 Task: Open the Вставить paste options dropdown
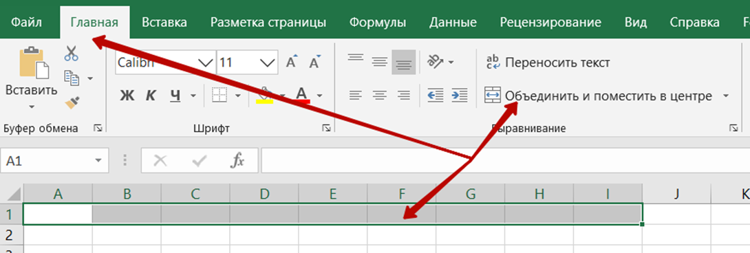point(32,106)
